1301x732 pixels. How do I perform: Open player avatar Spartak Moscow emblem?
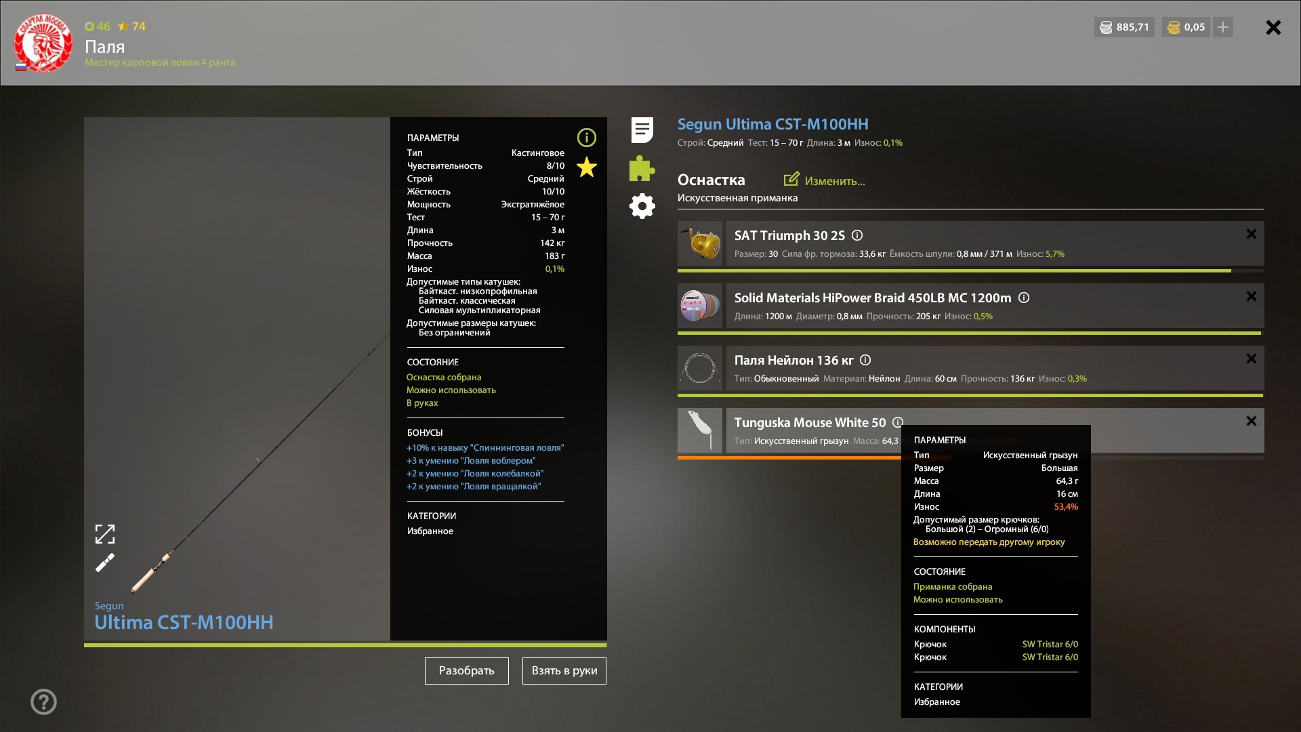pos(43,43)
